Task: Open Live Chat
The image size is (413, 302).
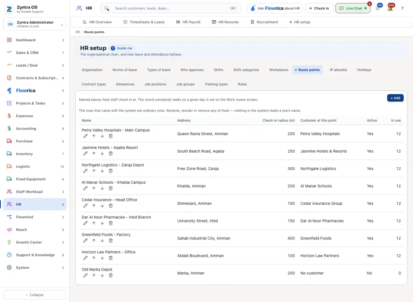Action: pyautogui.click(x=353, y=8)
